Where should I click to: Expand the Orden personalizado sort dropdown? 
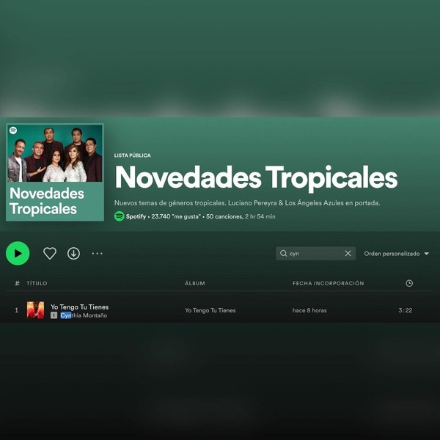click(x=397, y=254)
